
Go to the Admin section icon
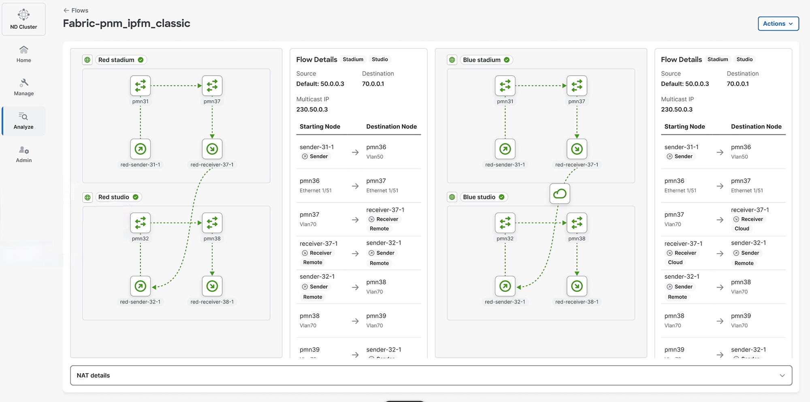coord(23,150)
